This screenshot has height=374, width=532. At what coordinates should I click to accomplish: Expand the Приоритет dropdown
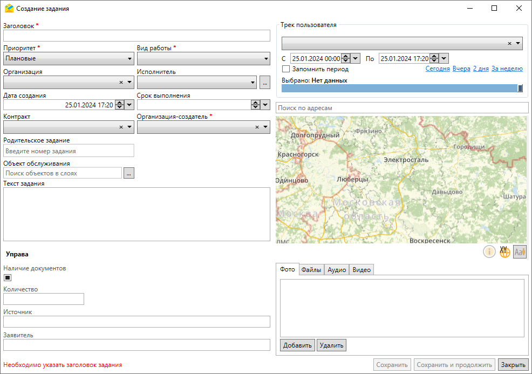130,59
